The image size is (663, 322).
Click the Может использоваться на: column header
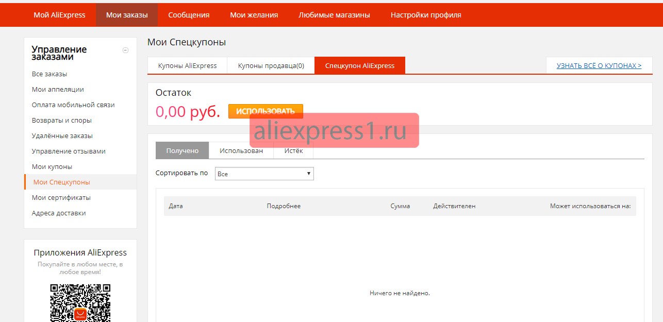click(590, 206)
